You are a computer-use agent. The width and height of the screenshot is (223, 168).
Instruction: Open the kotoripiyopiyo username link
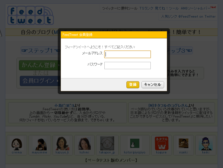135,152
